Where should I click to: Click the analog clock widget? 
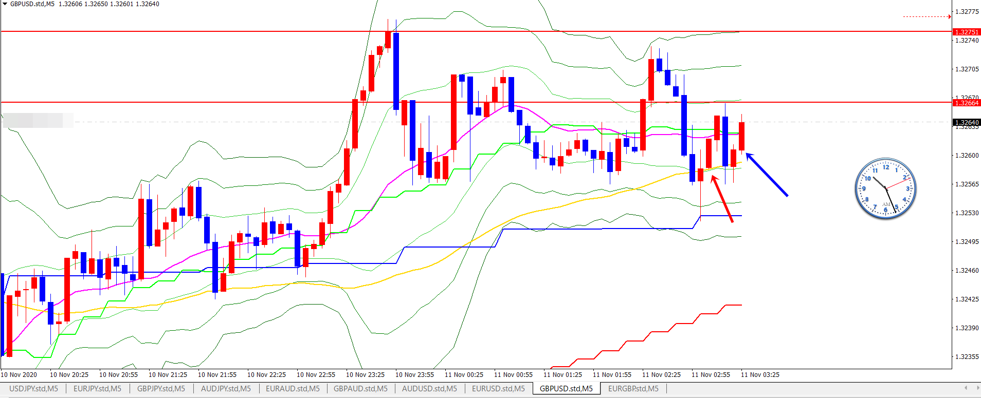tap(885, 188)
